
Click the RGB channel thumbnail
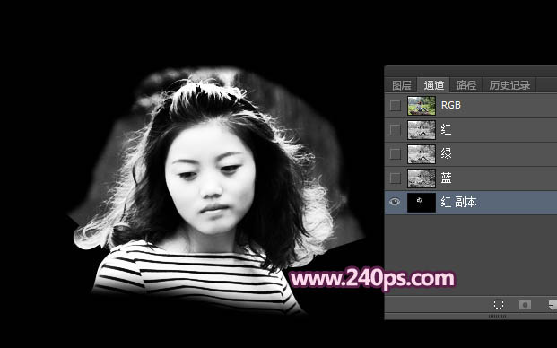(x=422, y=106)
